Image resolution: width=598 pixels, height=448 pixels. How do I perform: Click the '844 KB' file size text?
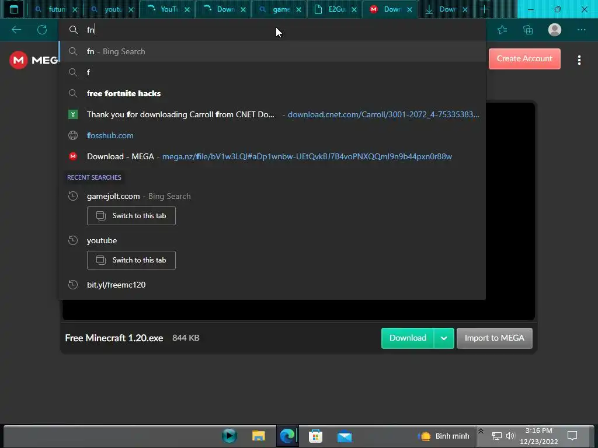click(186, 338)
